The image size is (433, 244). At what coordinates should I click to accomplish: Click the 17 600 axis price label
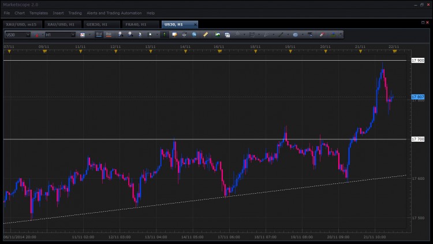[418, 179]
